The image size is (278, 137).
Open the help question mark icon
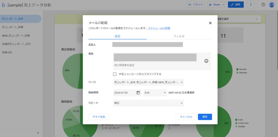[263, 5]
